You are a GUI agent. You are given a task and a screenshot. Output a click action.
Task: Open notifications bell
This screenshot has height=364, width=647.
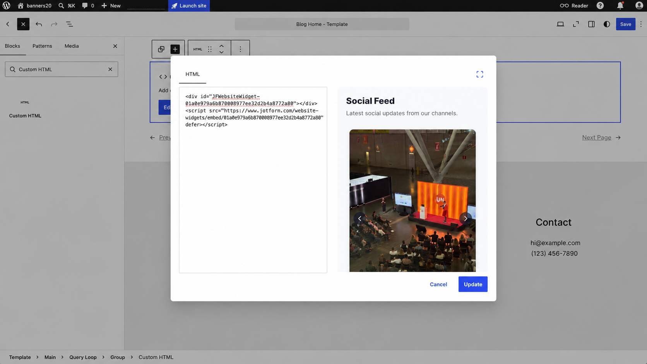(x=620, y=6)
